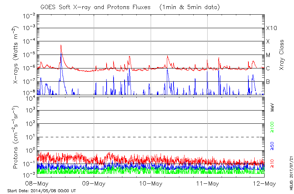Click the HELIO 2017/07/21 stamp
Viewport: 294px width, 194px height.
(x=290, y=168)
